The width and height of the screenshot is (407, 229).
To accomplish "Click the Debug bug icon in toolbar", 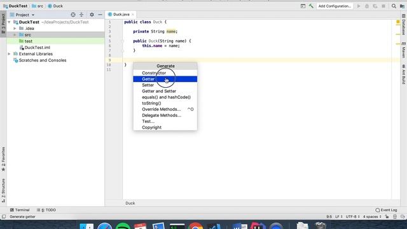I will [367, 6].
